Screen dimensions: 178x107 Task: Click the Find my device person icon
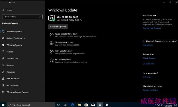click(3, 79)
